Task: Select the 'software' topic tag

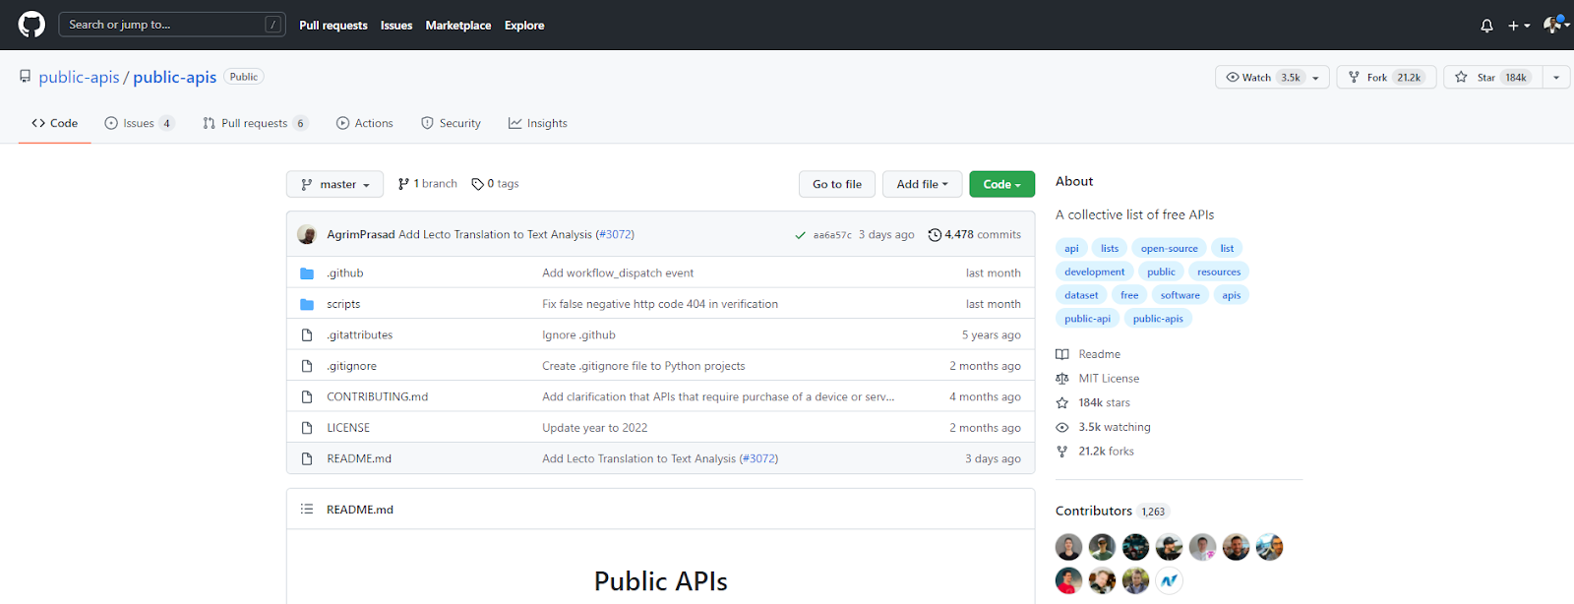Action: click(x=1180, y=295)
